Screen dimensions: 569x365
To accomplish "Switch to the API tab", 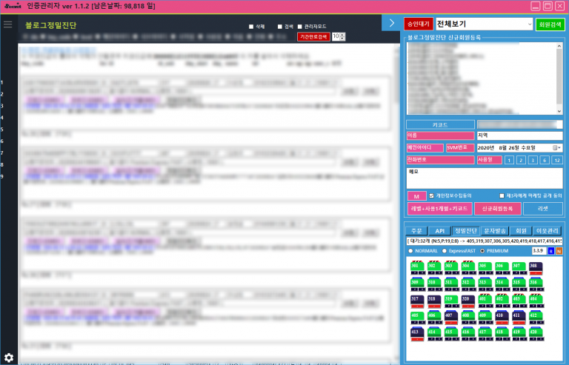I will 439,231.
